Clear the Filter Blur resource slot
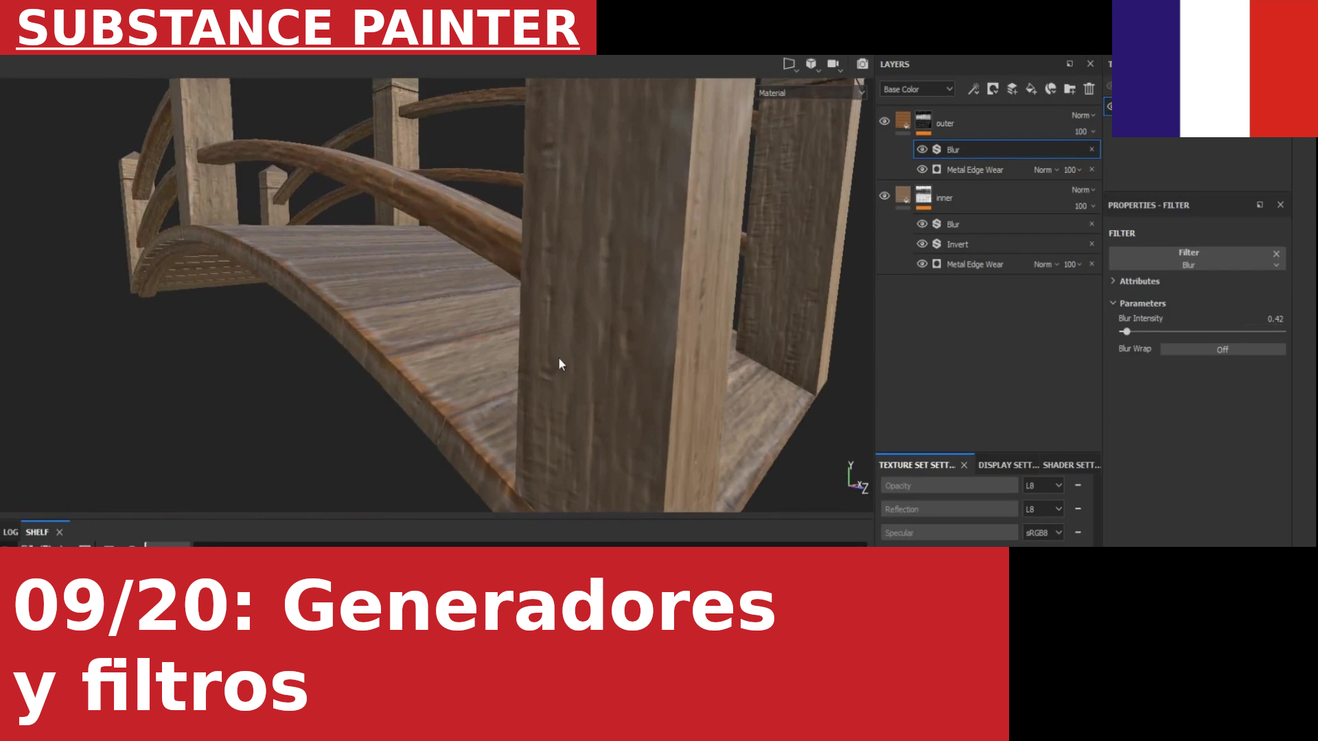The height and width of the screenshot is (741, 1318). (1276, 253)
